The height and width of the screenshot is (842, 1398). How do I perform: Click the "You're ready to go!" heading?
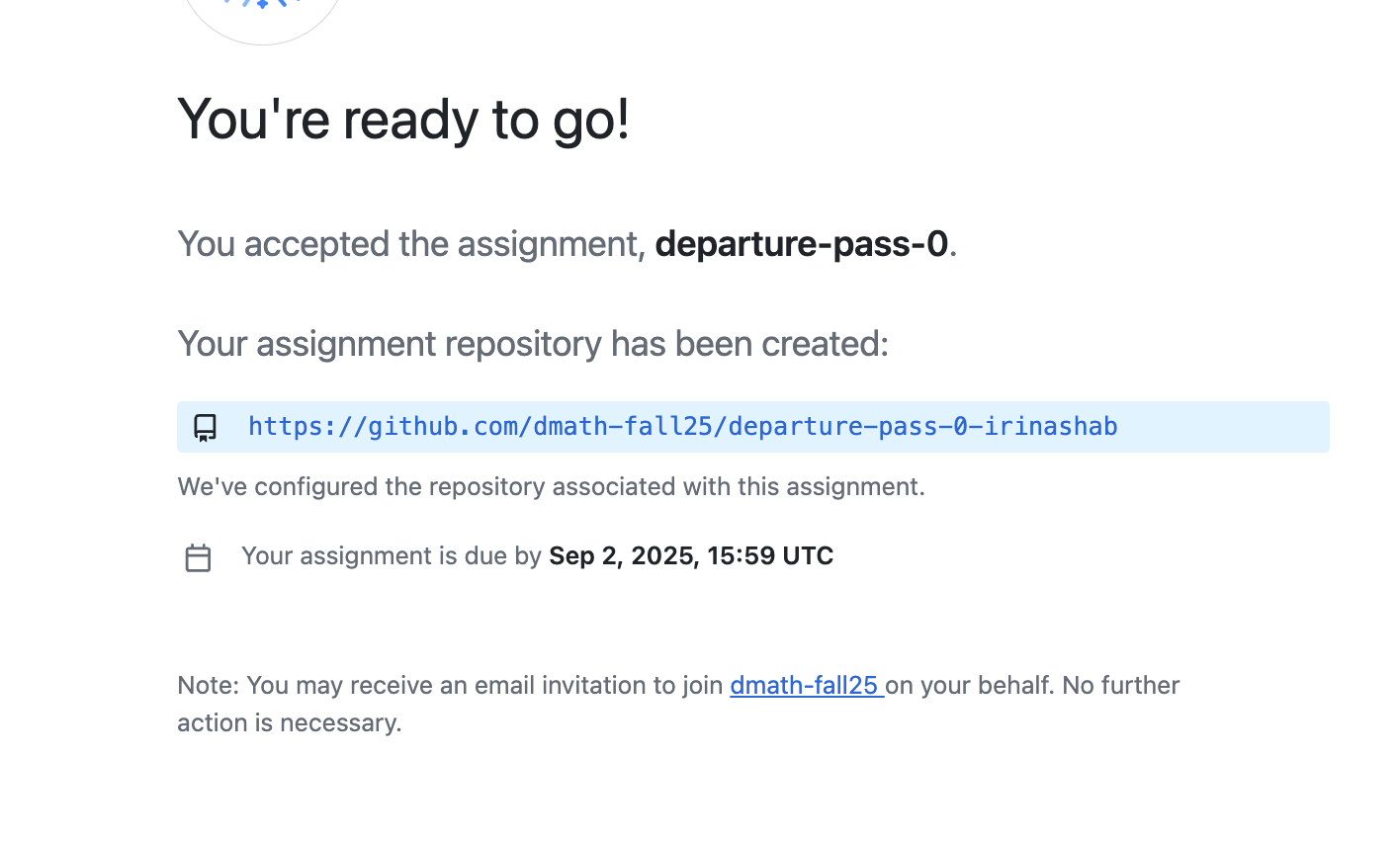pyautogui.click(x=403, y=120)
